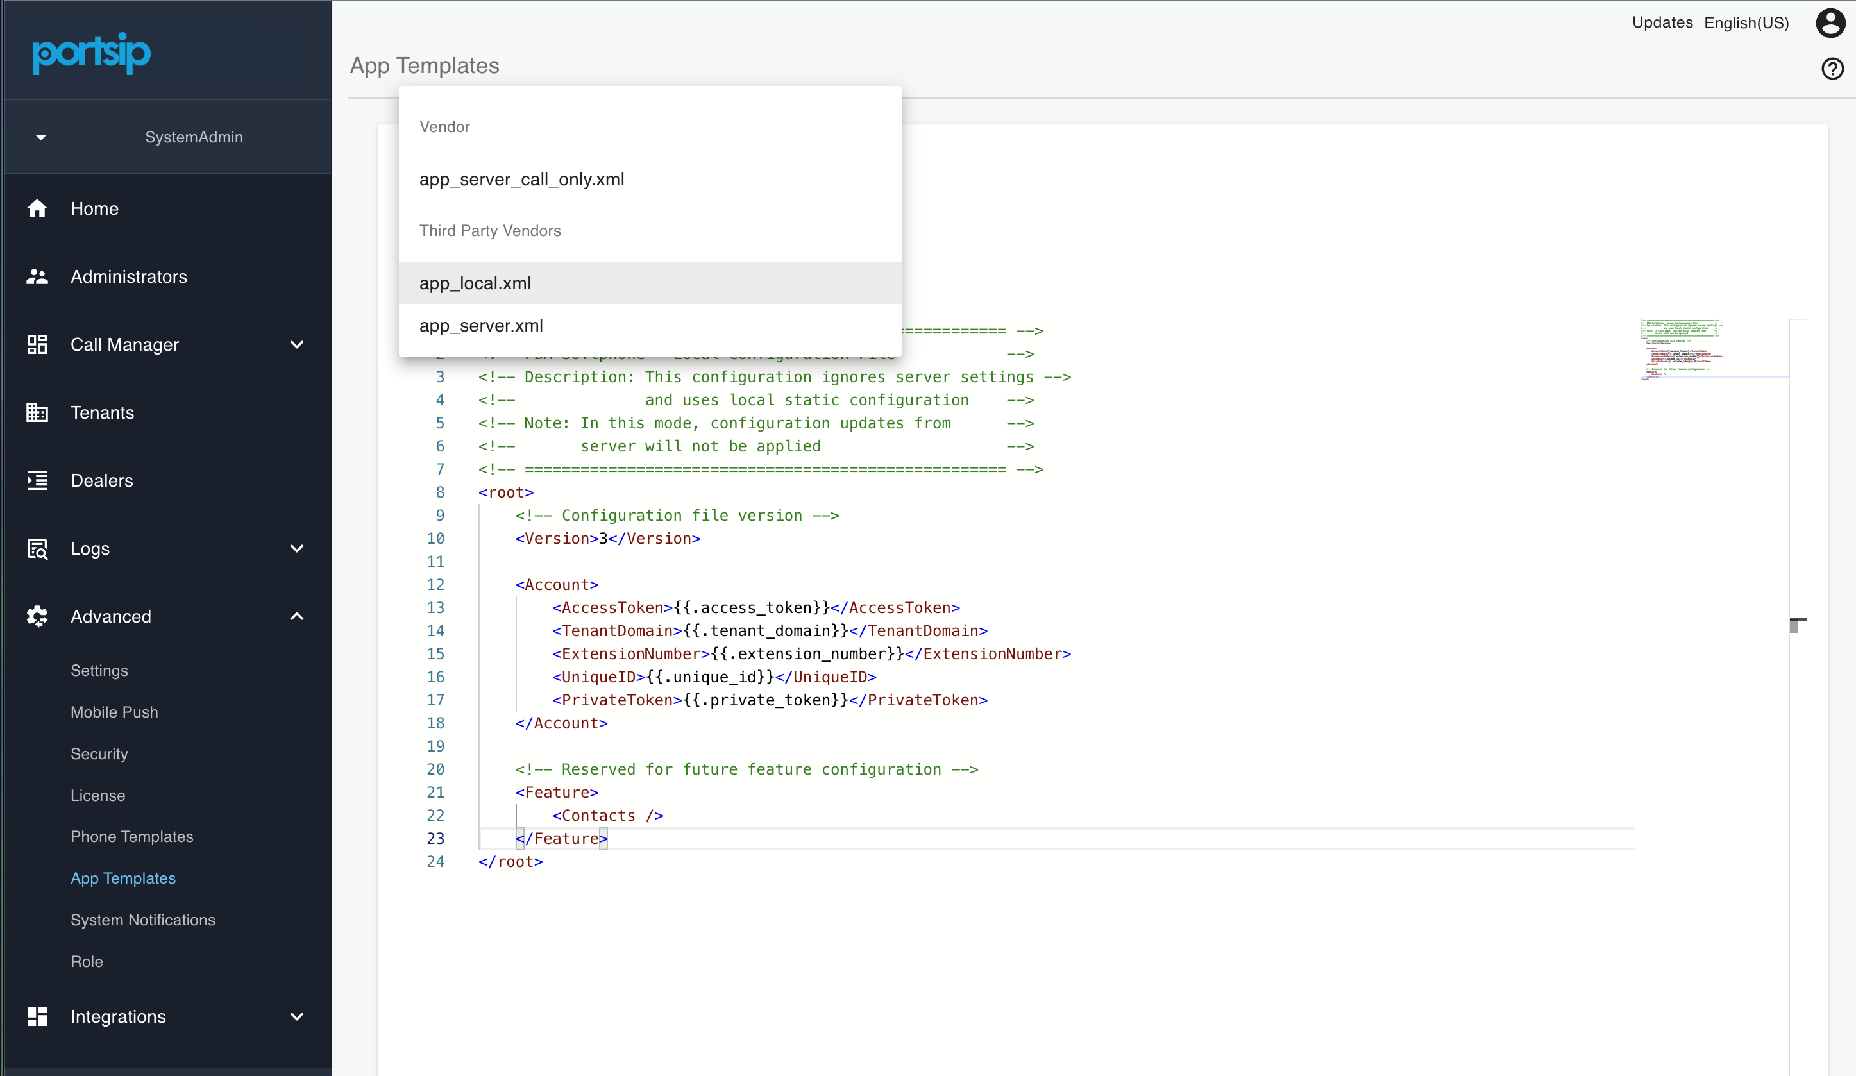This screenshot has width=1856, height=1076.
Task: Collapse the Advanced section chevron
Action: tap(297, 616)
